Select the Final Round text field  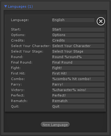(x=78, y=62)
